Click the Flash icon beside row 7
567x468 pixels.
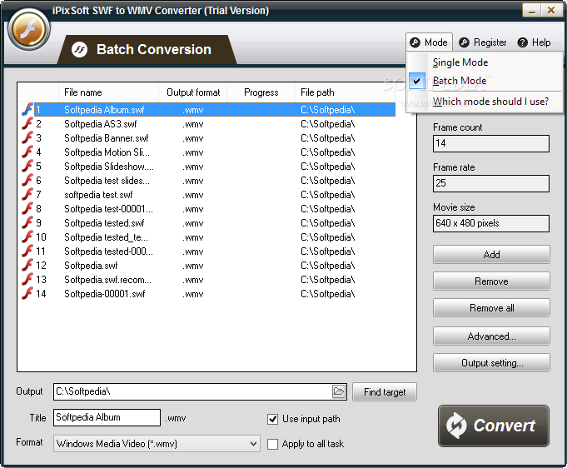coord(27,194)
